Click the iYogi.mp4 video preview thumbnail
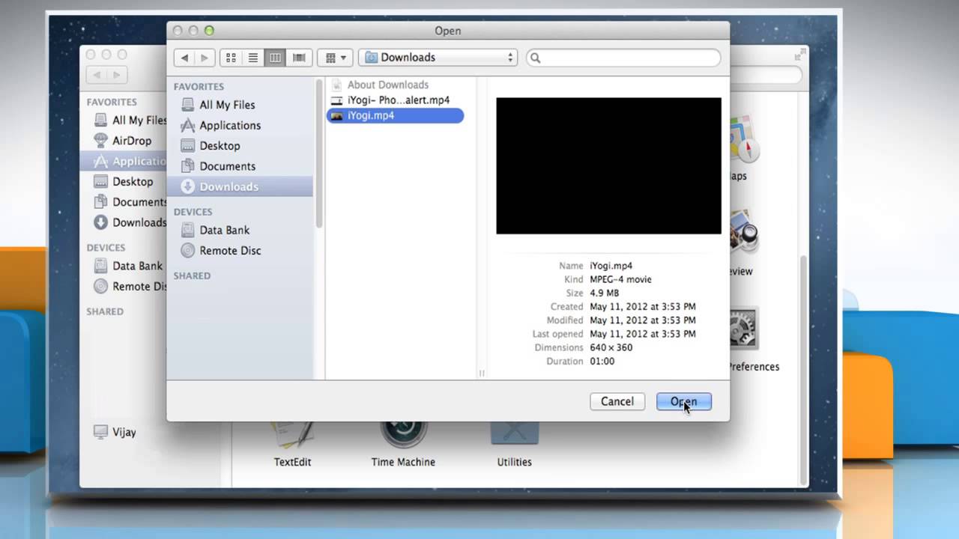This screenshot has height=539, width=959. tap(608, 165)
